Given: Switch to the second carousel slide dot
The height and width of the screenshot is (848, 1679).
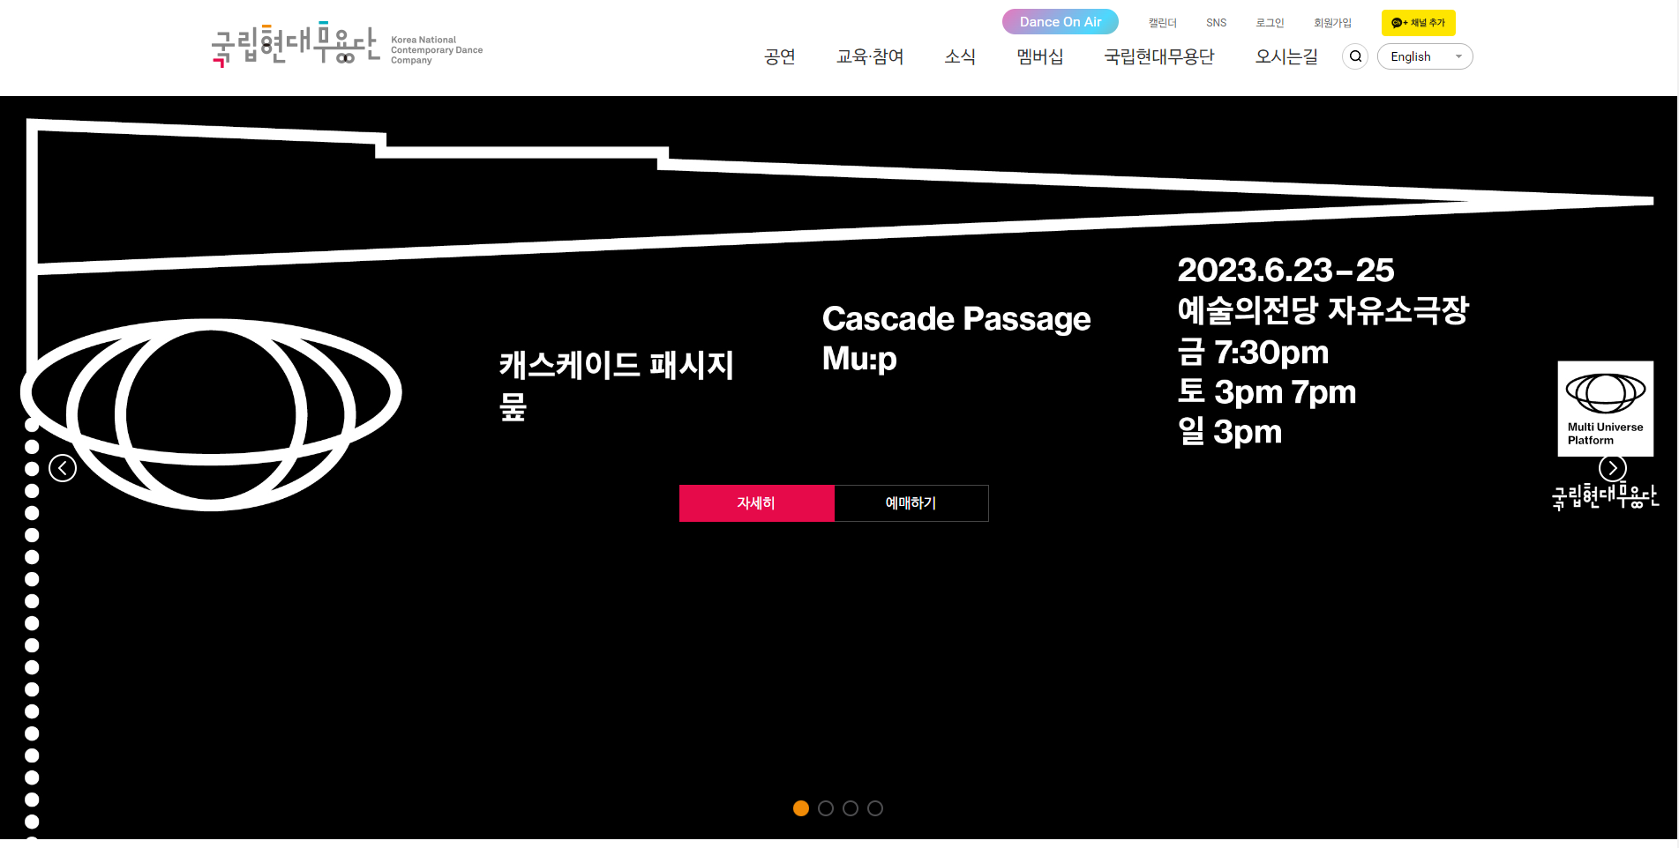Looking at the screenshot, I should tap(826, 808).
